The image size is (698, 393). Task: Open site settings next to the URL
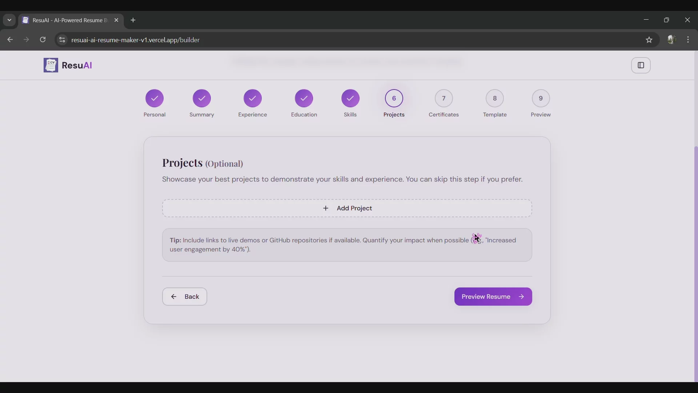pyautogui.click(x=62, y=40)
